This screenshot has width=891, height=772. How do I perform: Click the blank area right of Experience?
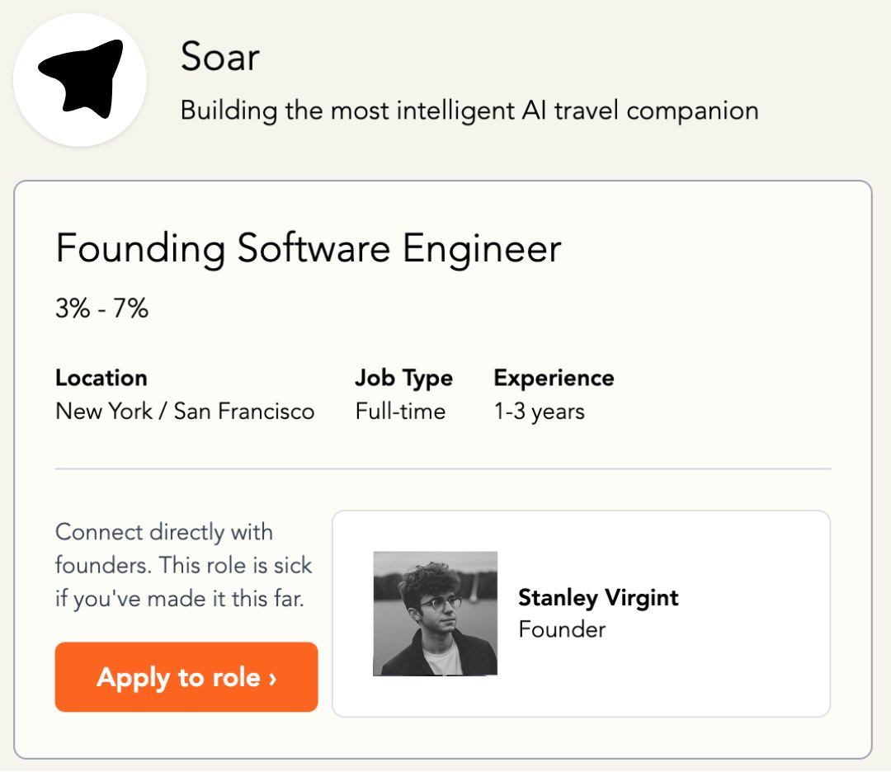coord(726,394)
